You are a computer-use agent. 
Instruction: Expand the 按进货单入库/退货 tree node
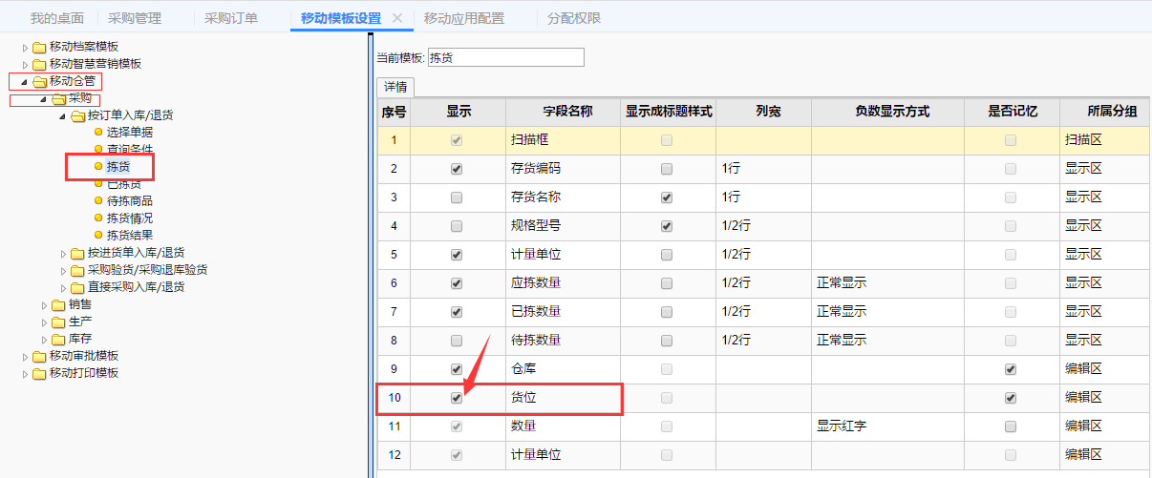(64, 254)
